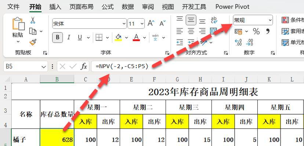Select the cell labeled 橘子
Viewport: 304px width, 146px height.
click(x=26, y=137)
